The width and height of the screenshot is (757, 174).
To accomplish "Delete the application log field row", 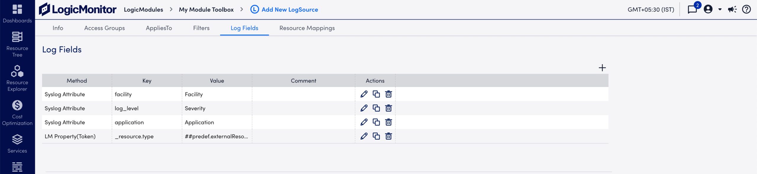I will pyautogui.click(x=389, y=122).
